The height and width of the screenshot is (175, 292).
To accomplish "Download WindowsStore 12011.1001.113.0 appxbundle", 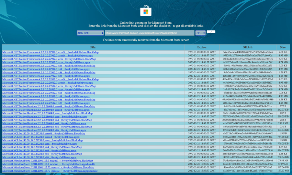I will pyautogui.click(x=48, y=164).
